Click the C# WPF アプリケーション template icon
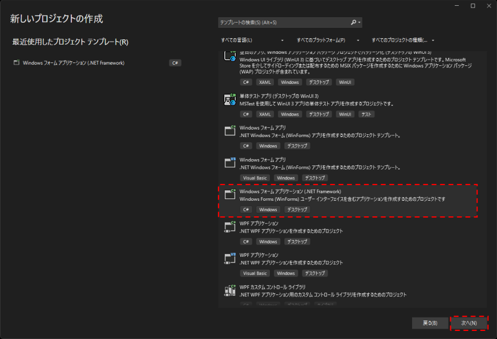This screenshot has width=497, height=339. [x=230, y=227]
